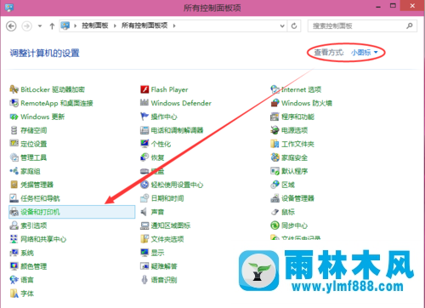Click the control panel icon in the address bar
This screenshot has width=425, height=308.
tap(65, 26)
